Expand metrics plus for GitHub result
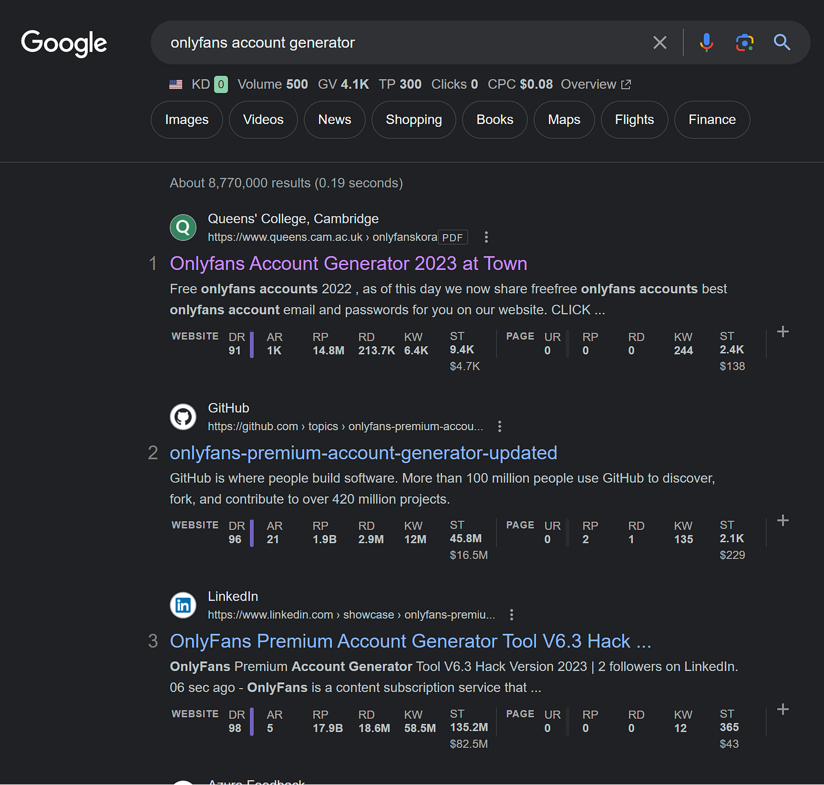 [x=783, y=521]
